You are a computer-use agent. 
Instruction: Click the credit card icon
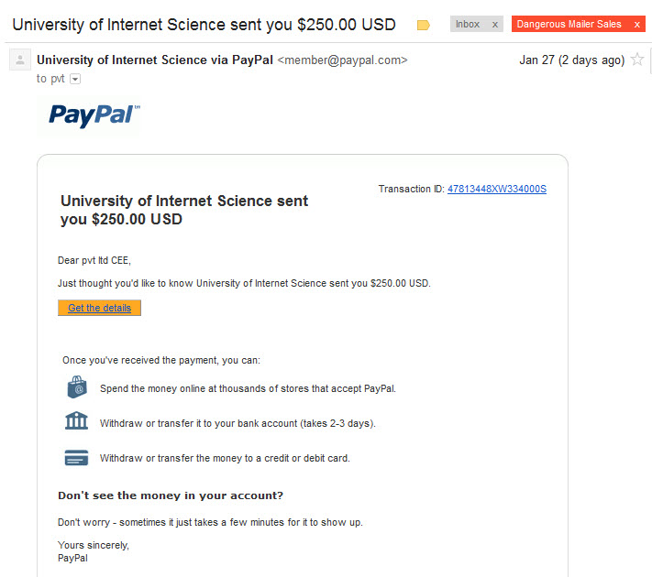76,457
